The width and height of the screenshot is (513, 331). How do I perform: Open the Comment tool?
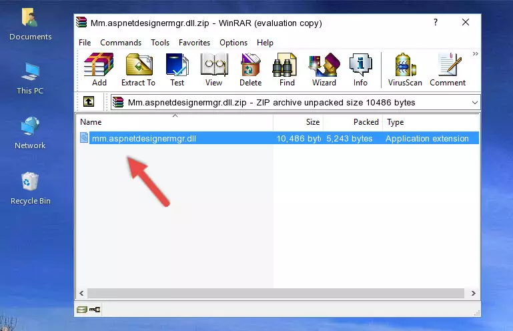448,69
